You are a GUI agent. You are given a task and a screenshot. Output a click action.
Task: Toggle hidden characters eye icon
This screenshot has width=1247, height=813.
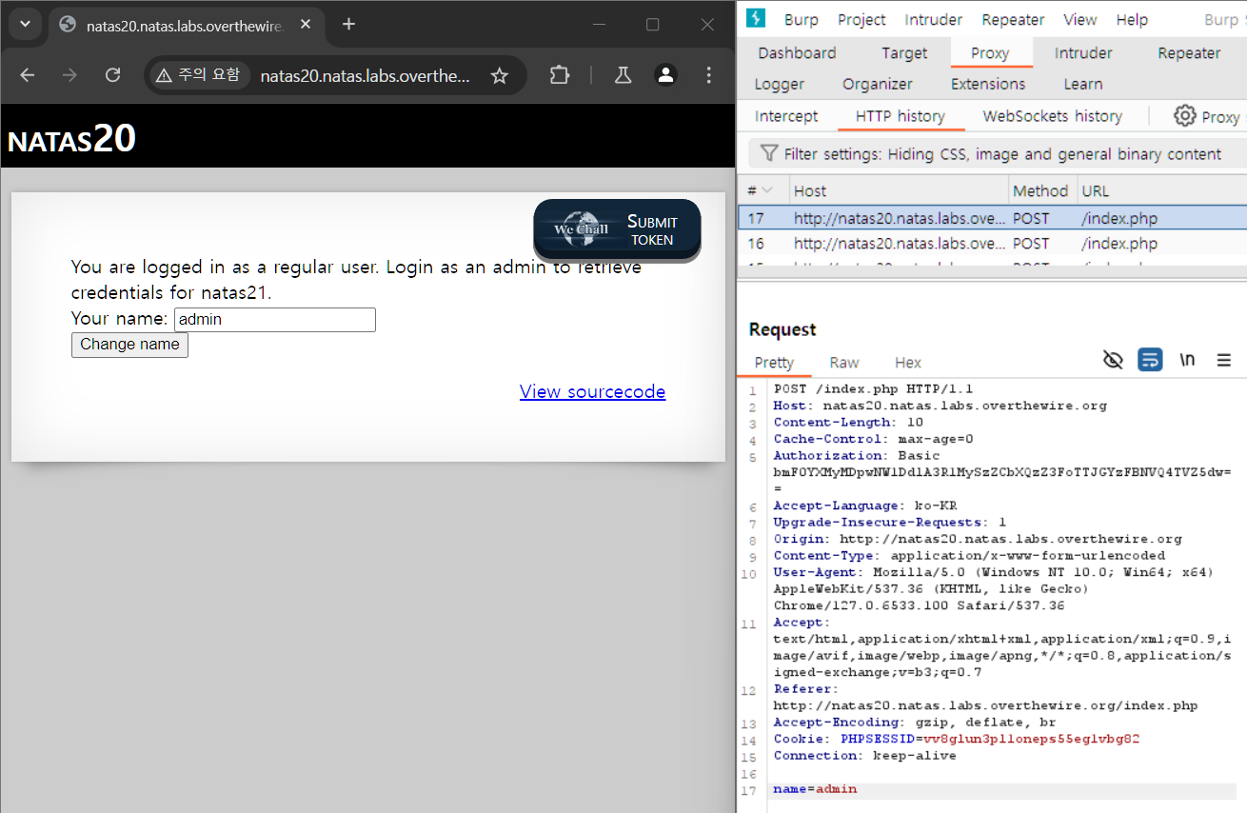1112,360
